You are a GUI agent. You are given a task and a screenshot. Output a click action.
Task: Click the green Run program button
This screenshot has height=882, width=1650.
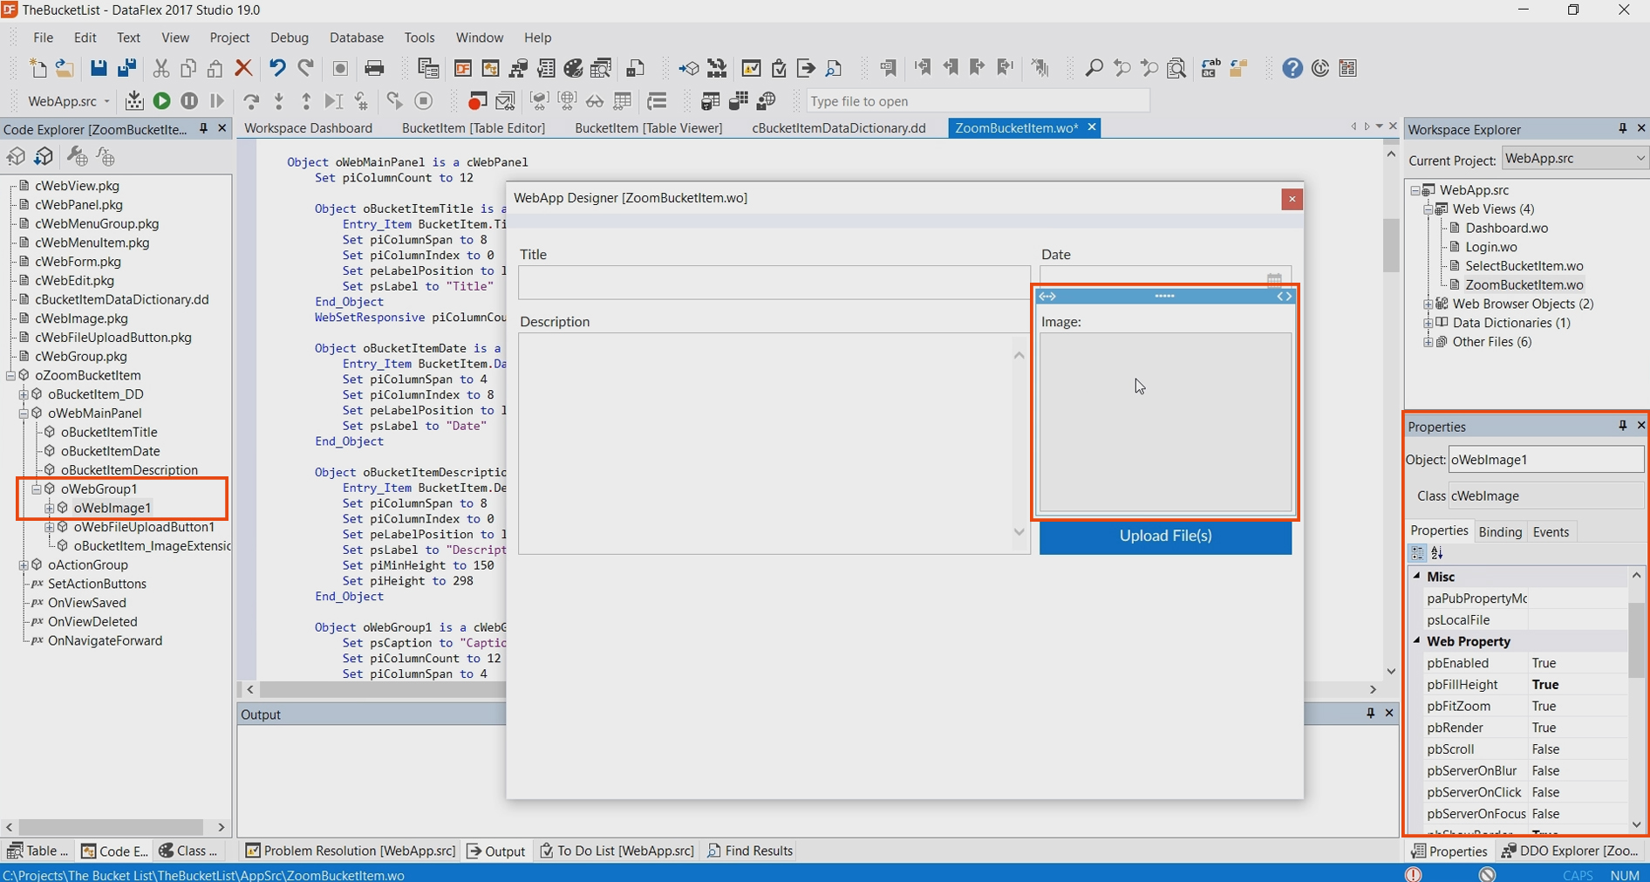pyautogui.click(x=161, y=101)
